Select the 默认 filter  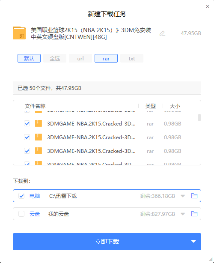coord(29,58)
